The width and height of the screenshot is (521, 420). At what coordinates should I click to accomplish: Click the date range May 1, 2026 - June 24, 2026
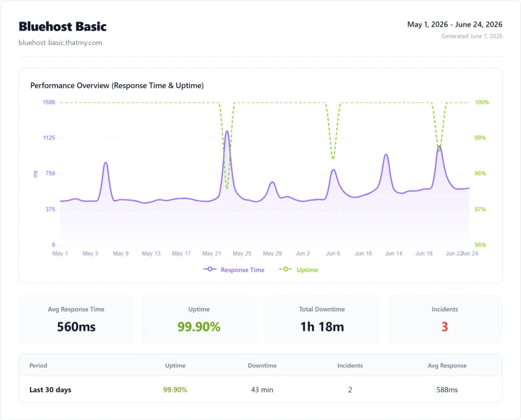pos(455,24)
